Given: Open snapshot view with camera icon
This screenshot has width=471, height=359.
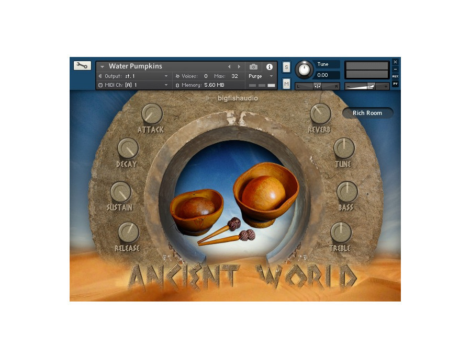Looking at the screenshot, I should [x=253, y=66].
